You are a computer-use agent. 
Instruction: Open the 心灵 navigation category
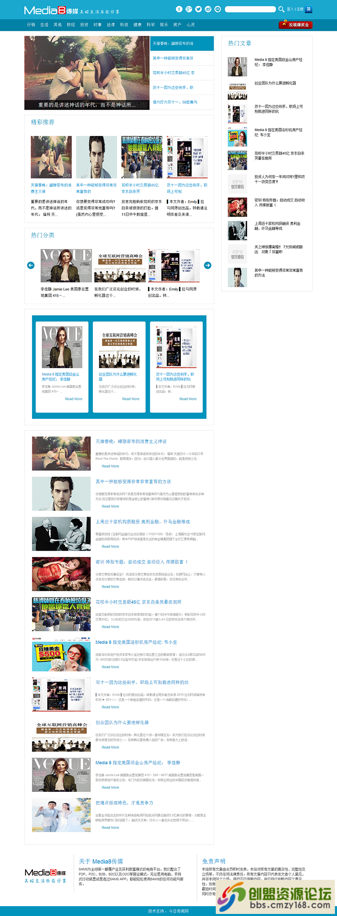(x=191, y=25)
